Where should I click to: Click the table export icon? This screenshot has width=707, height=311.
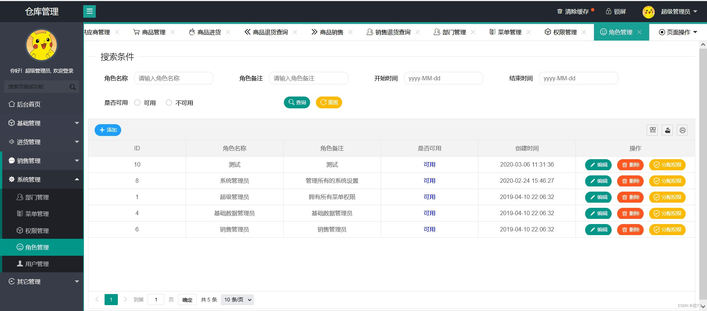pyautogui.click(x=668, y=130)
